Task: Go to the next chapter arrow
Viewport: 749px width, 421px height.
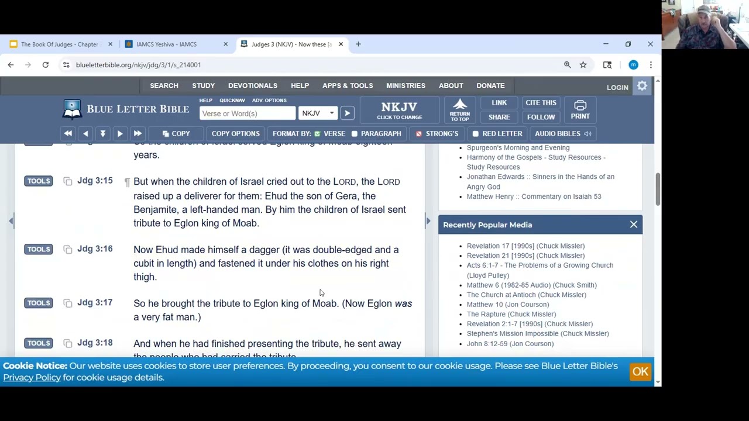Action: point(120,133)
